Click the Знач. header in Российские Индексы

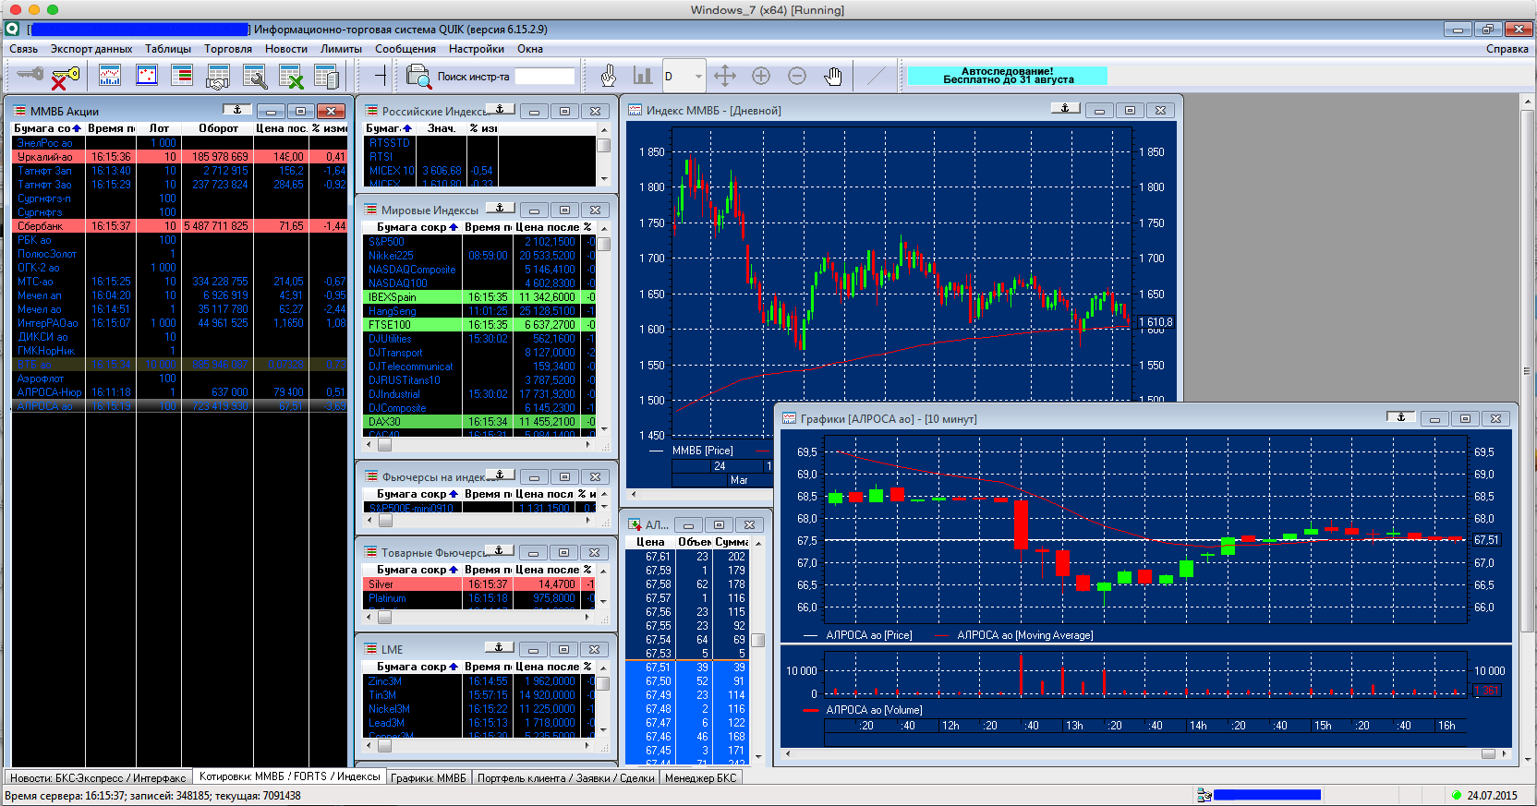point(442,128)
